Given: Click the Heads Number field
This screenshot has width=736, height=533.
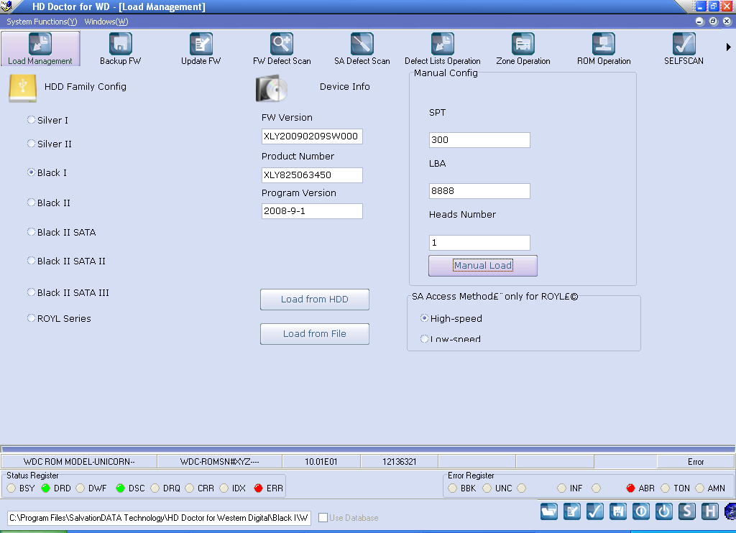Looking at the screenshot, I should [479, 243].
